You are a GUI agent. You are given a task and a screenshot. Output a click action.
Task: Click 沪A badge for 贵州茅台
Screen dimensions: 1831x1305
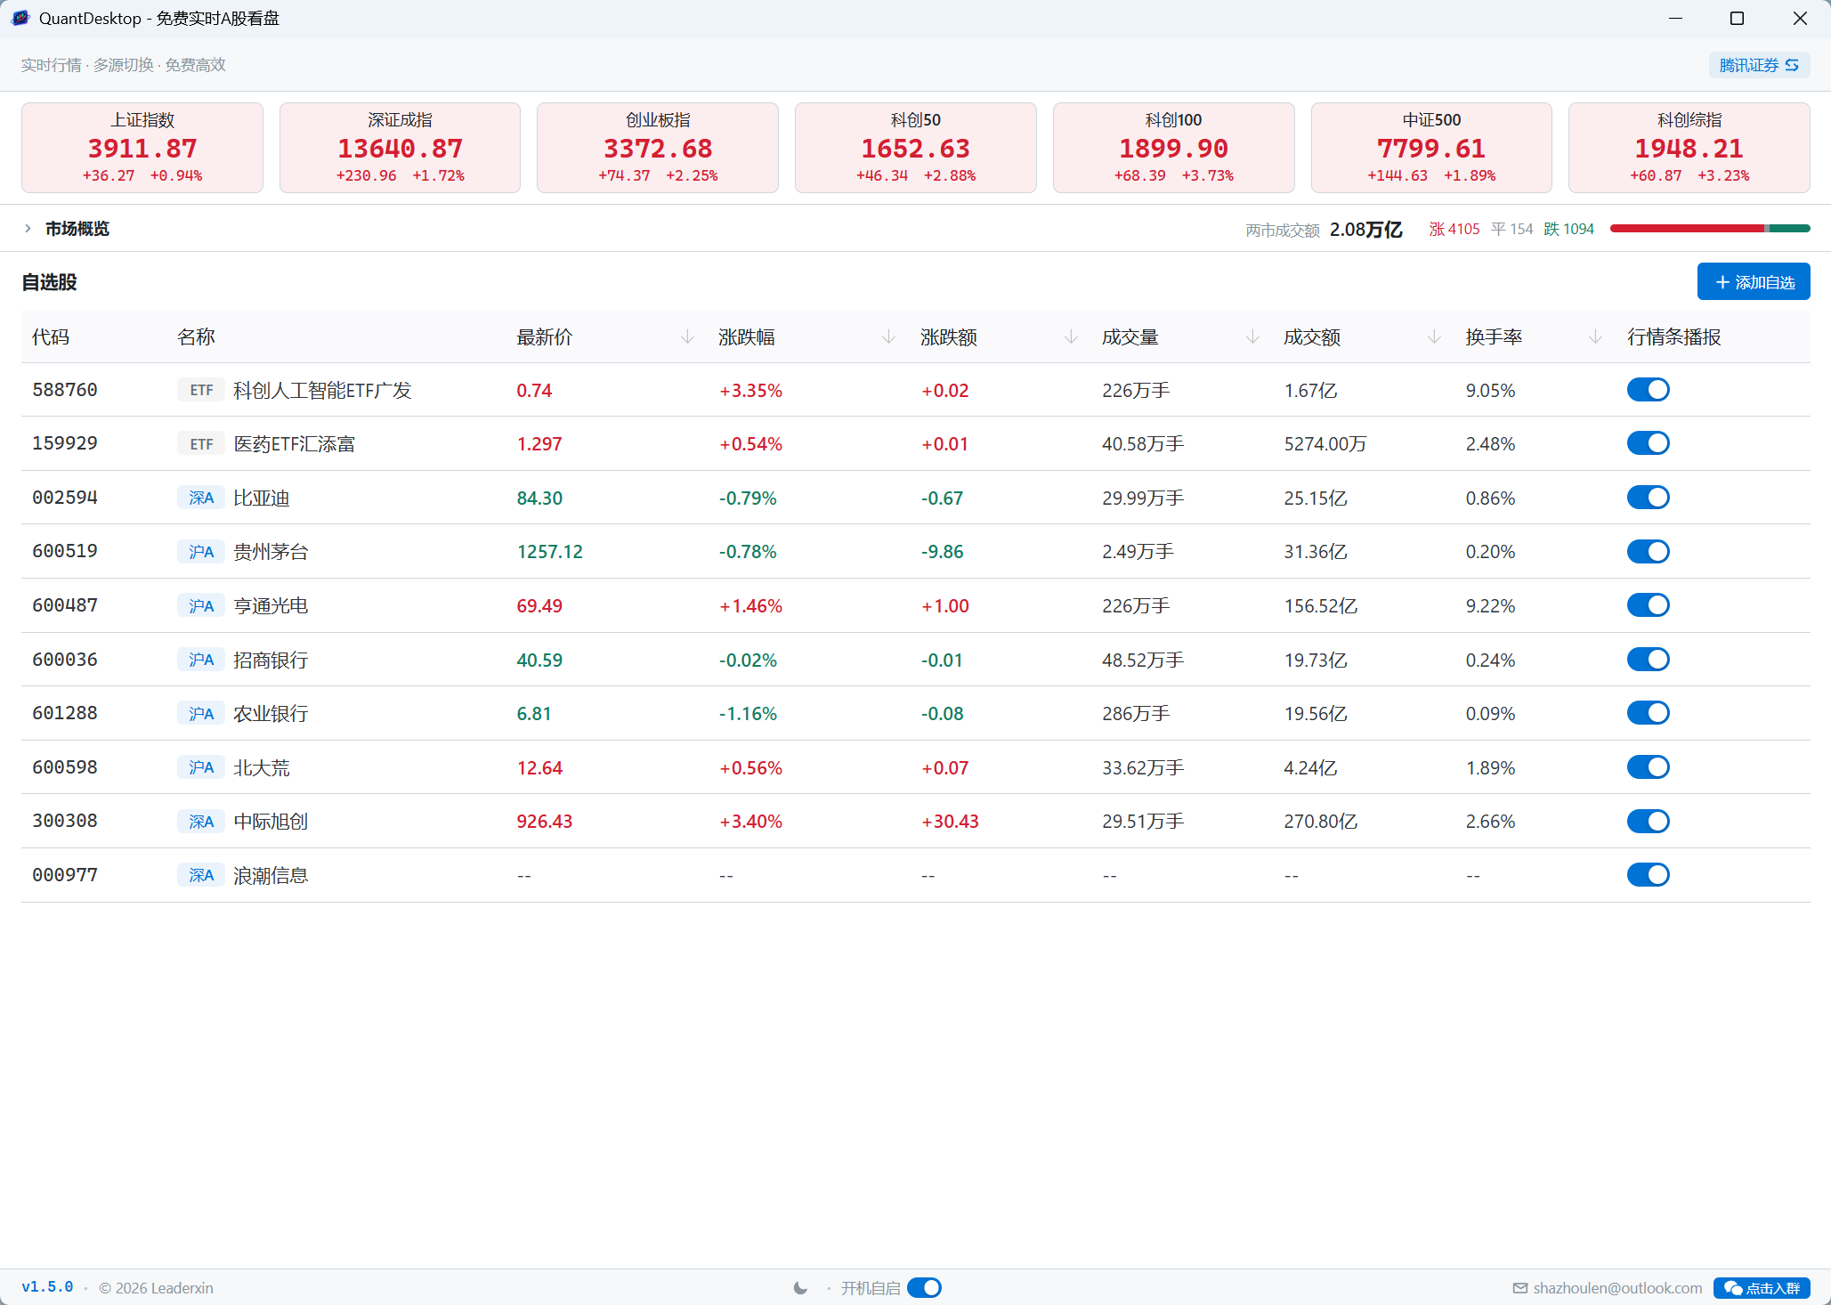(x=201, y=552)
